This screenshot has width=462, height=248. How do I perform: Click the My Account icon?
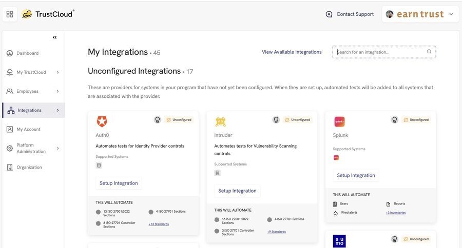click(10, 129)
